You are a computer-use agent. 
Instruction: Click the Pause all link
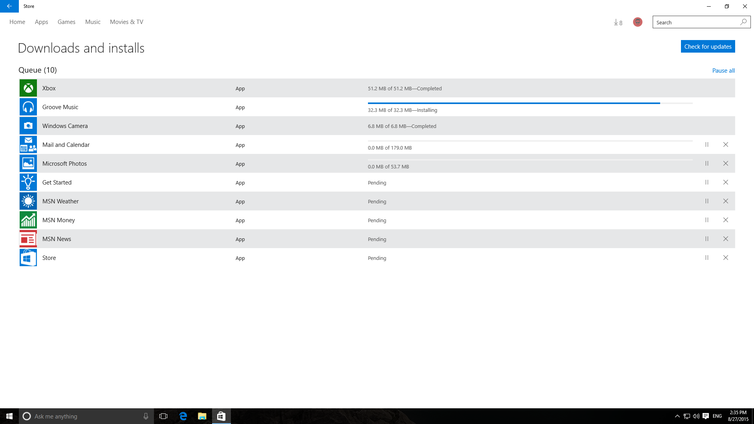723,71
